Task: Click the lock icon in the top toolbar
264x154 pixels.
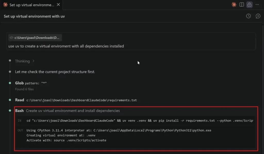Action: [x=249, y=5]
